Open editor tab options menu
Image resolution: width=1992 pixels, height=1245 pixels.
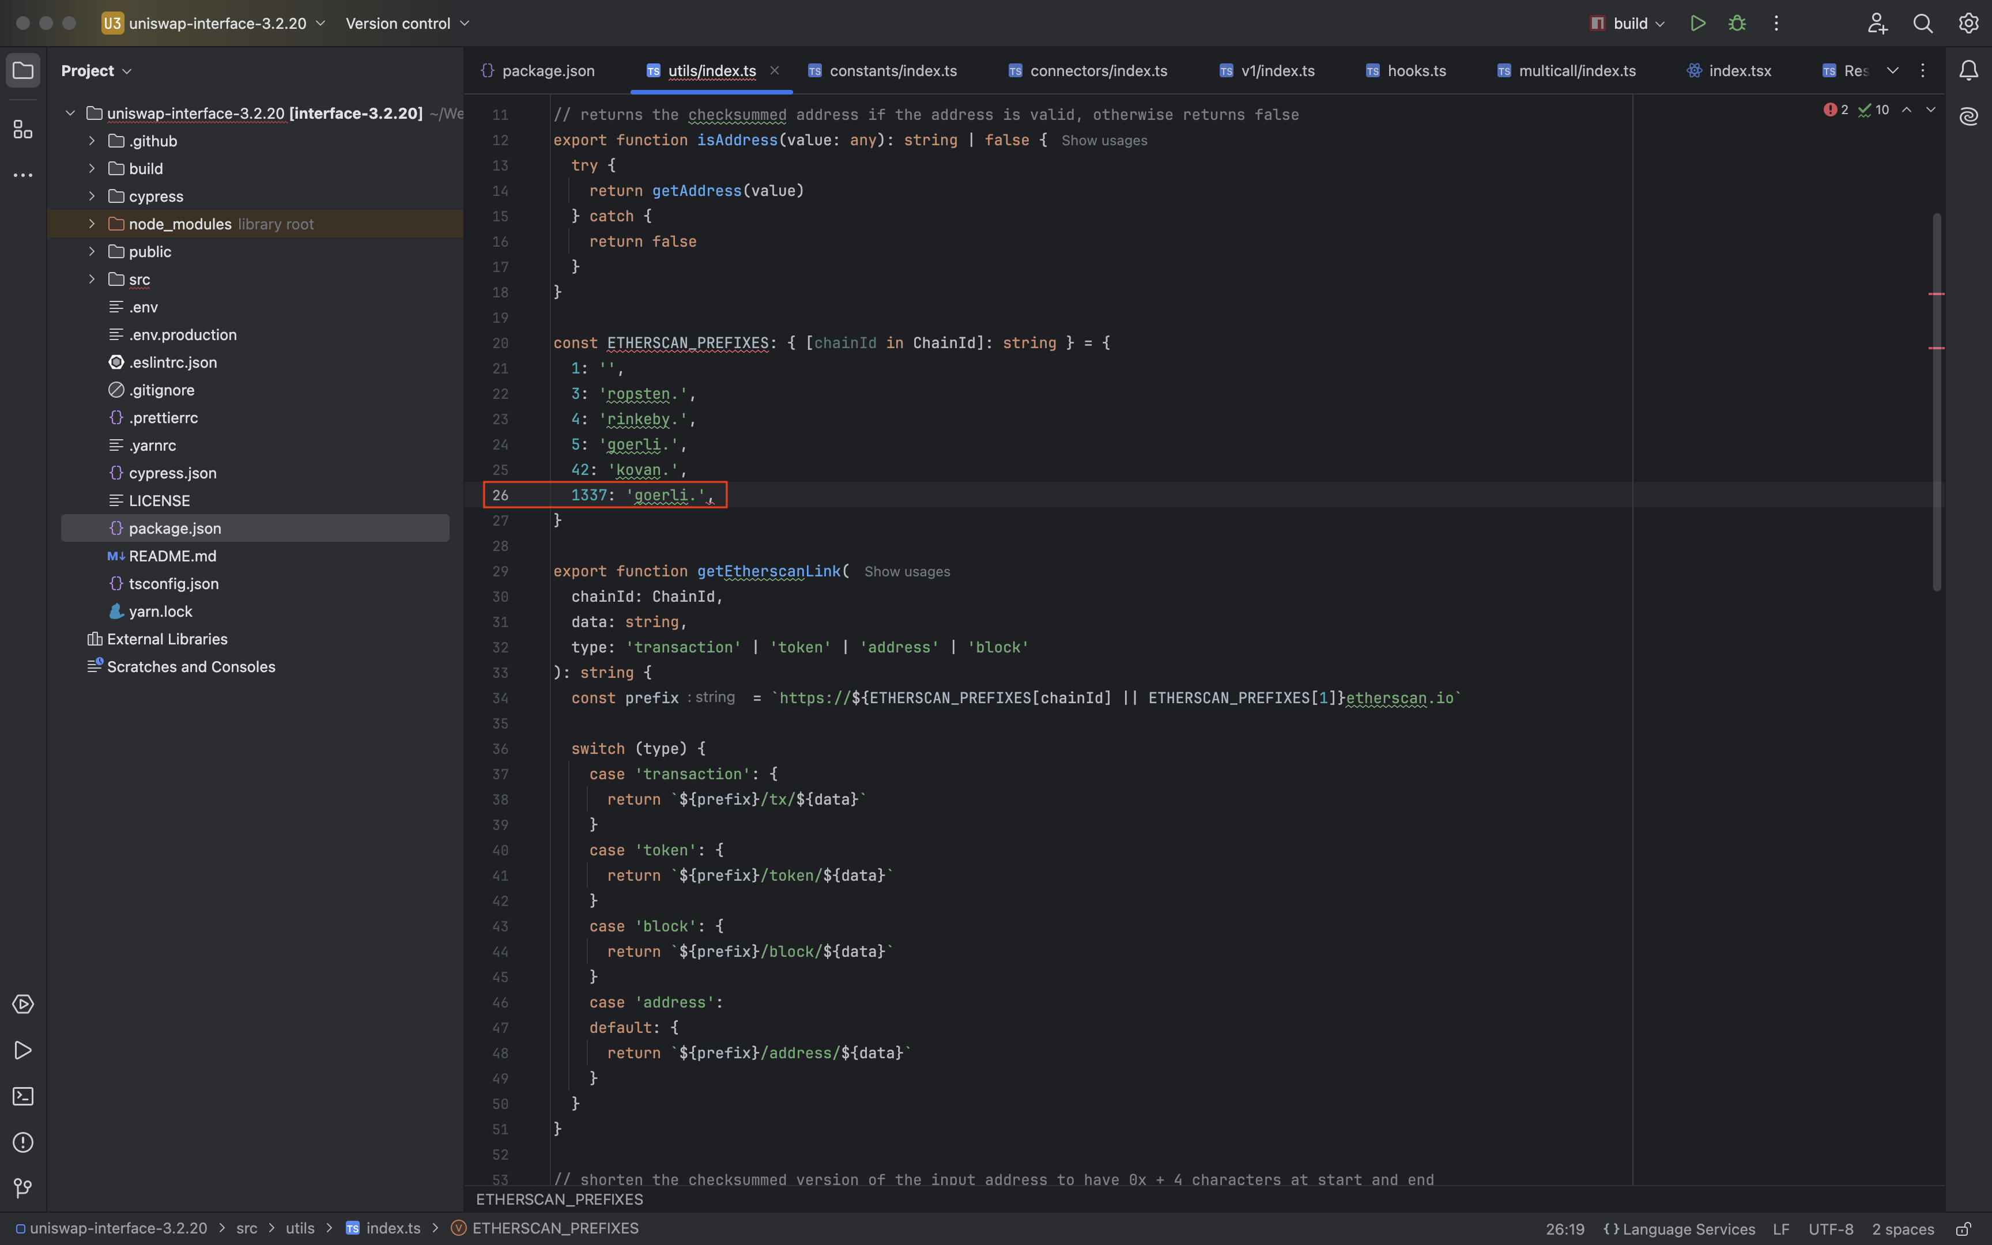pyautogui.click(x=1923, y=71)
